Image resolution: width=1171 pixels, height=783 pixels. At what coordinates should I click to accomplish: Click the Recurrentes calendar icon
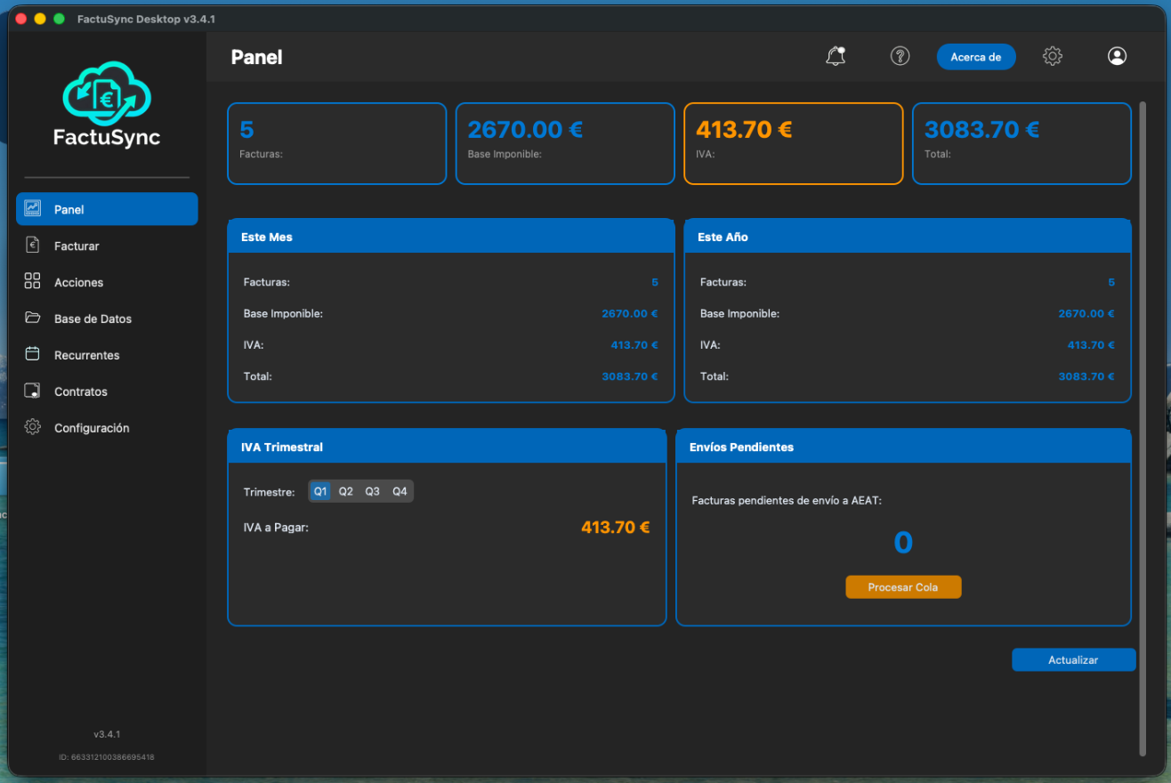(33, 354)
